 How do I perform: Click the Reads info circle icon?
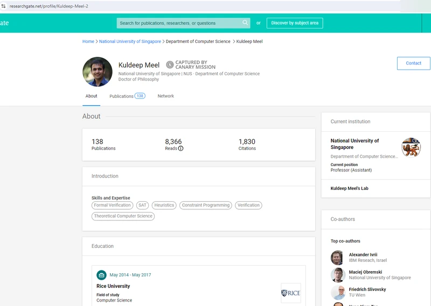pyautogui.click(x=180, y=148)
